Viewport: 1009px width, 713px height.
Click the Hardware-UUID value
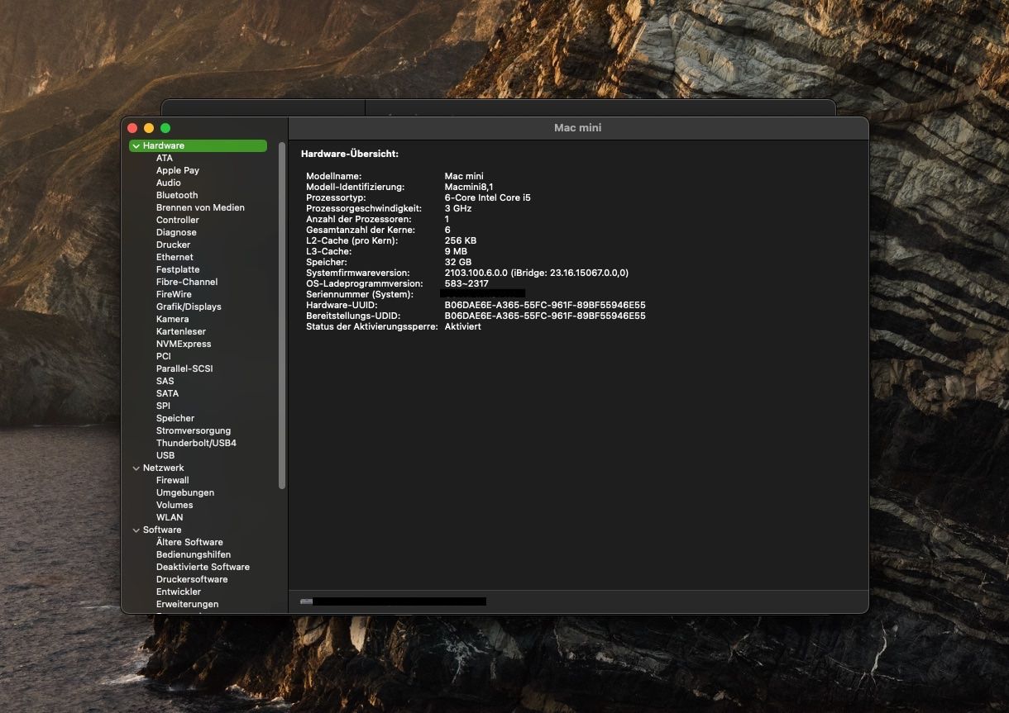coord(545,305)
